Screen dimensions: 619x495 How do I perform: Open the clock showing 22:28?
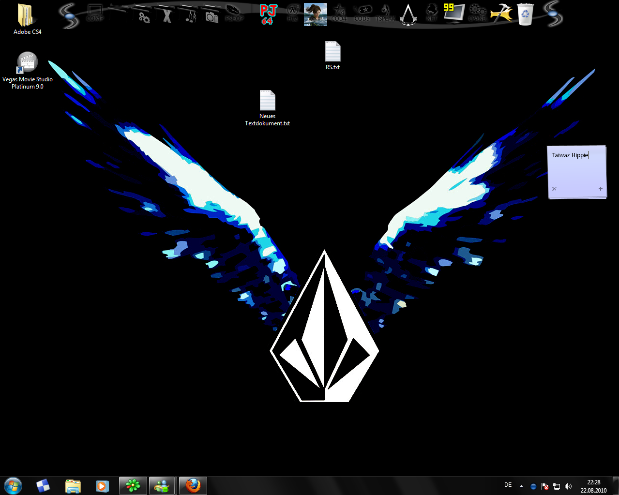coord(593,486)
